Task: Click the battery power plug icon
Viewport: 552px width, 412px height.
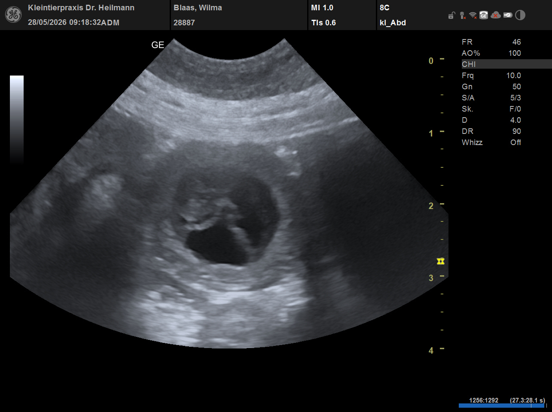Action: (x=508, y=15)
